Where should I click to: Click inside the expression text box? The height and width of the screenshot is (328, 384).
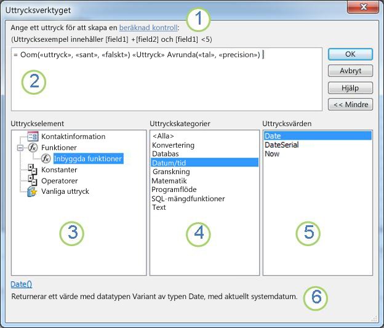tap(167, 79)
